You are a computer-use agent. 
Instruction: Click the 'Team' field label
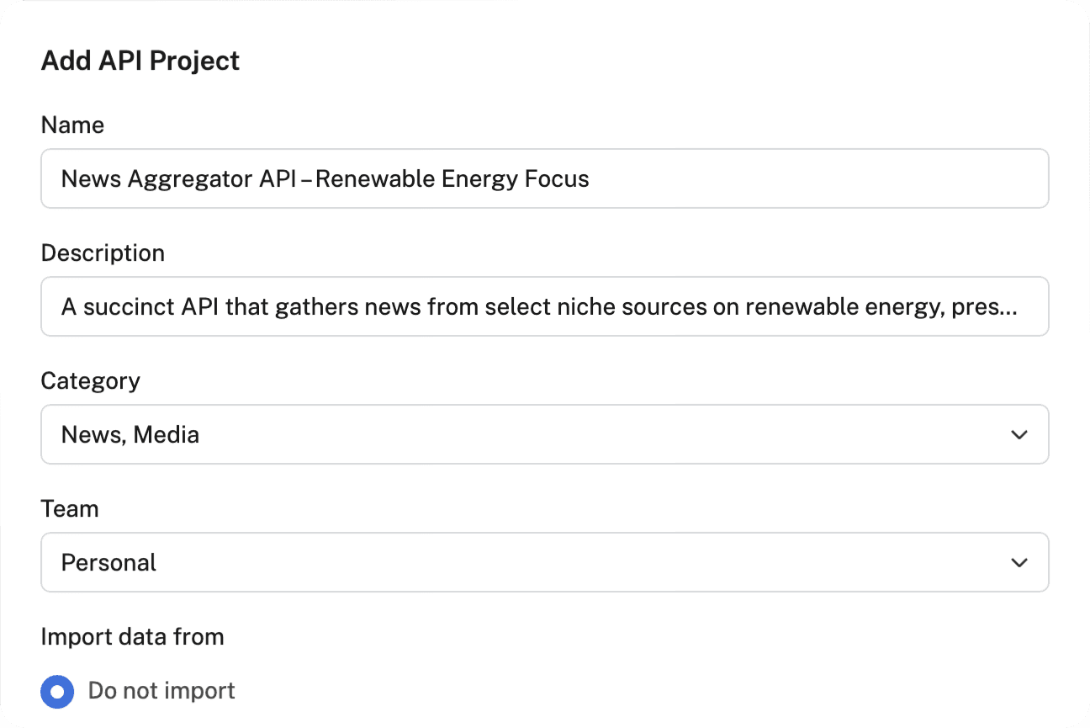(x=70, y=509)
